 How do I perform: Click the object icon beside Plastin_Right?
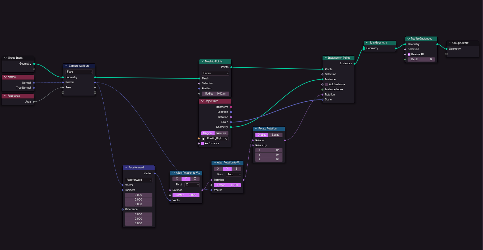(203, 139)
